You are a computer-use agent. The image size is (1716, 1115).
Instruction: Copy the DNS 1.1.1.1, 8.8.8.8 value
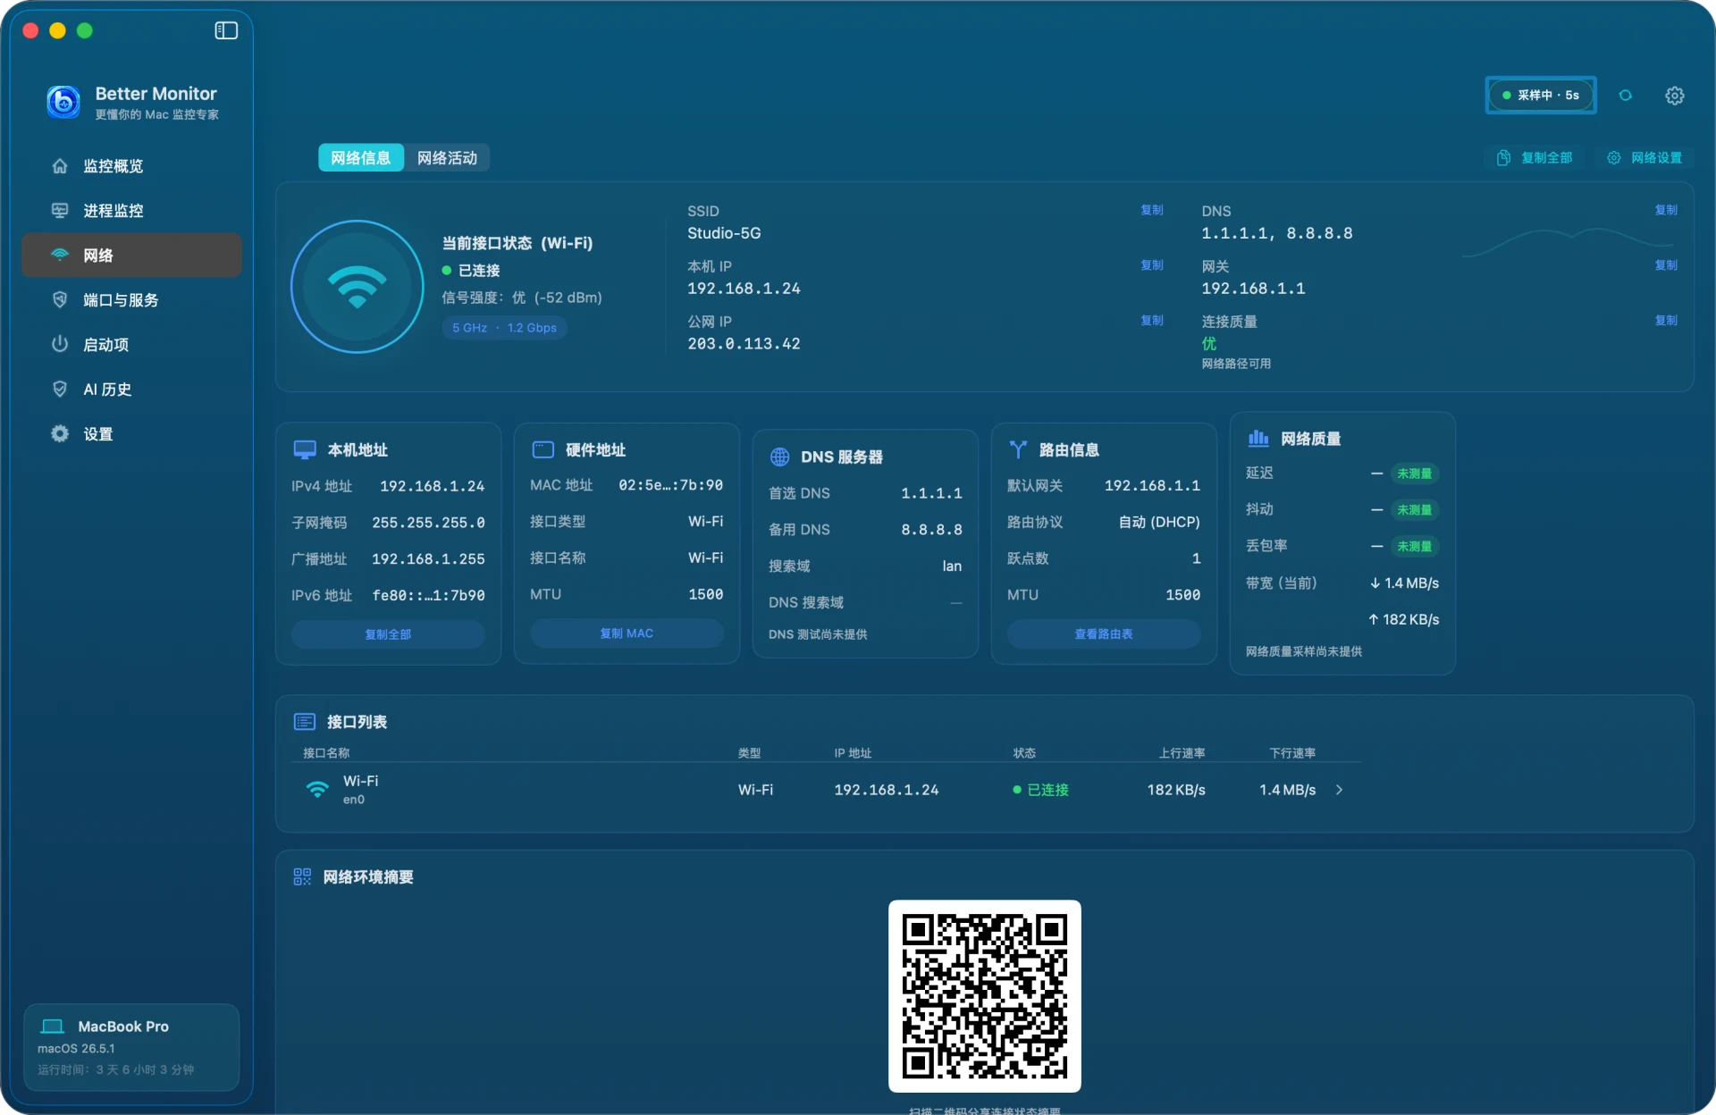(x=1666, y=210)
